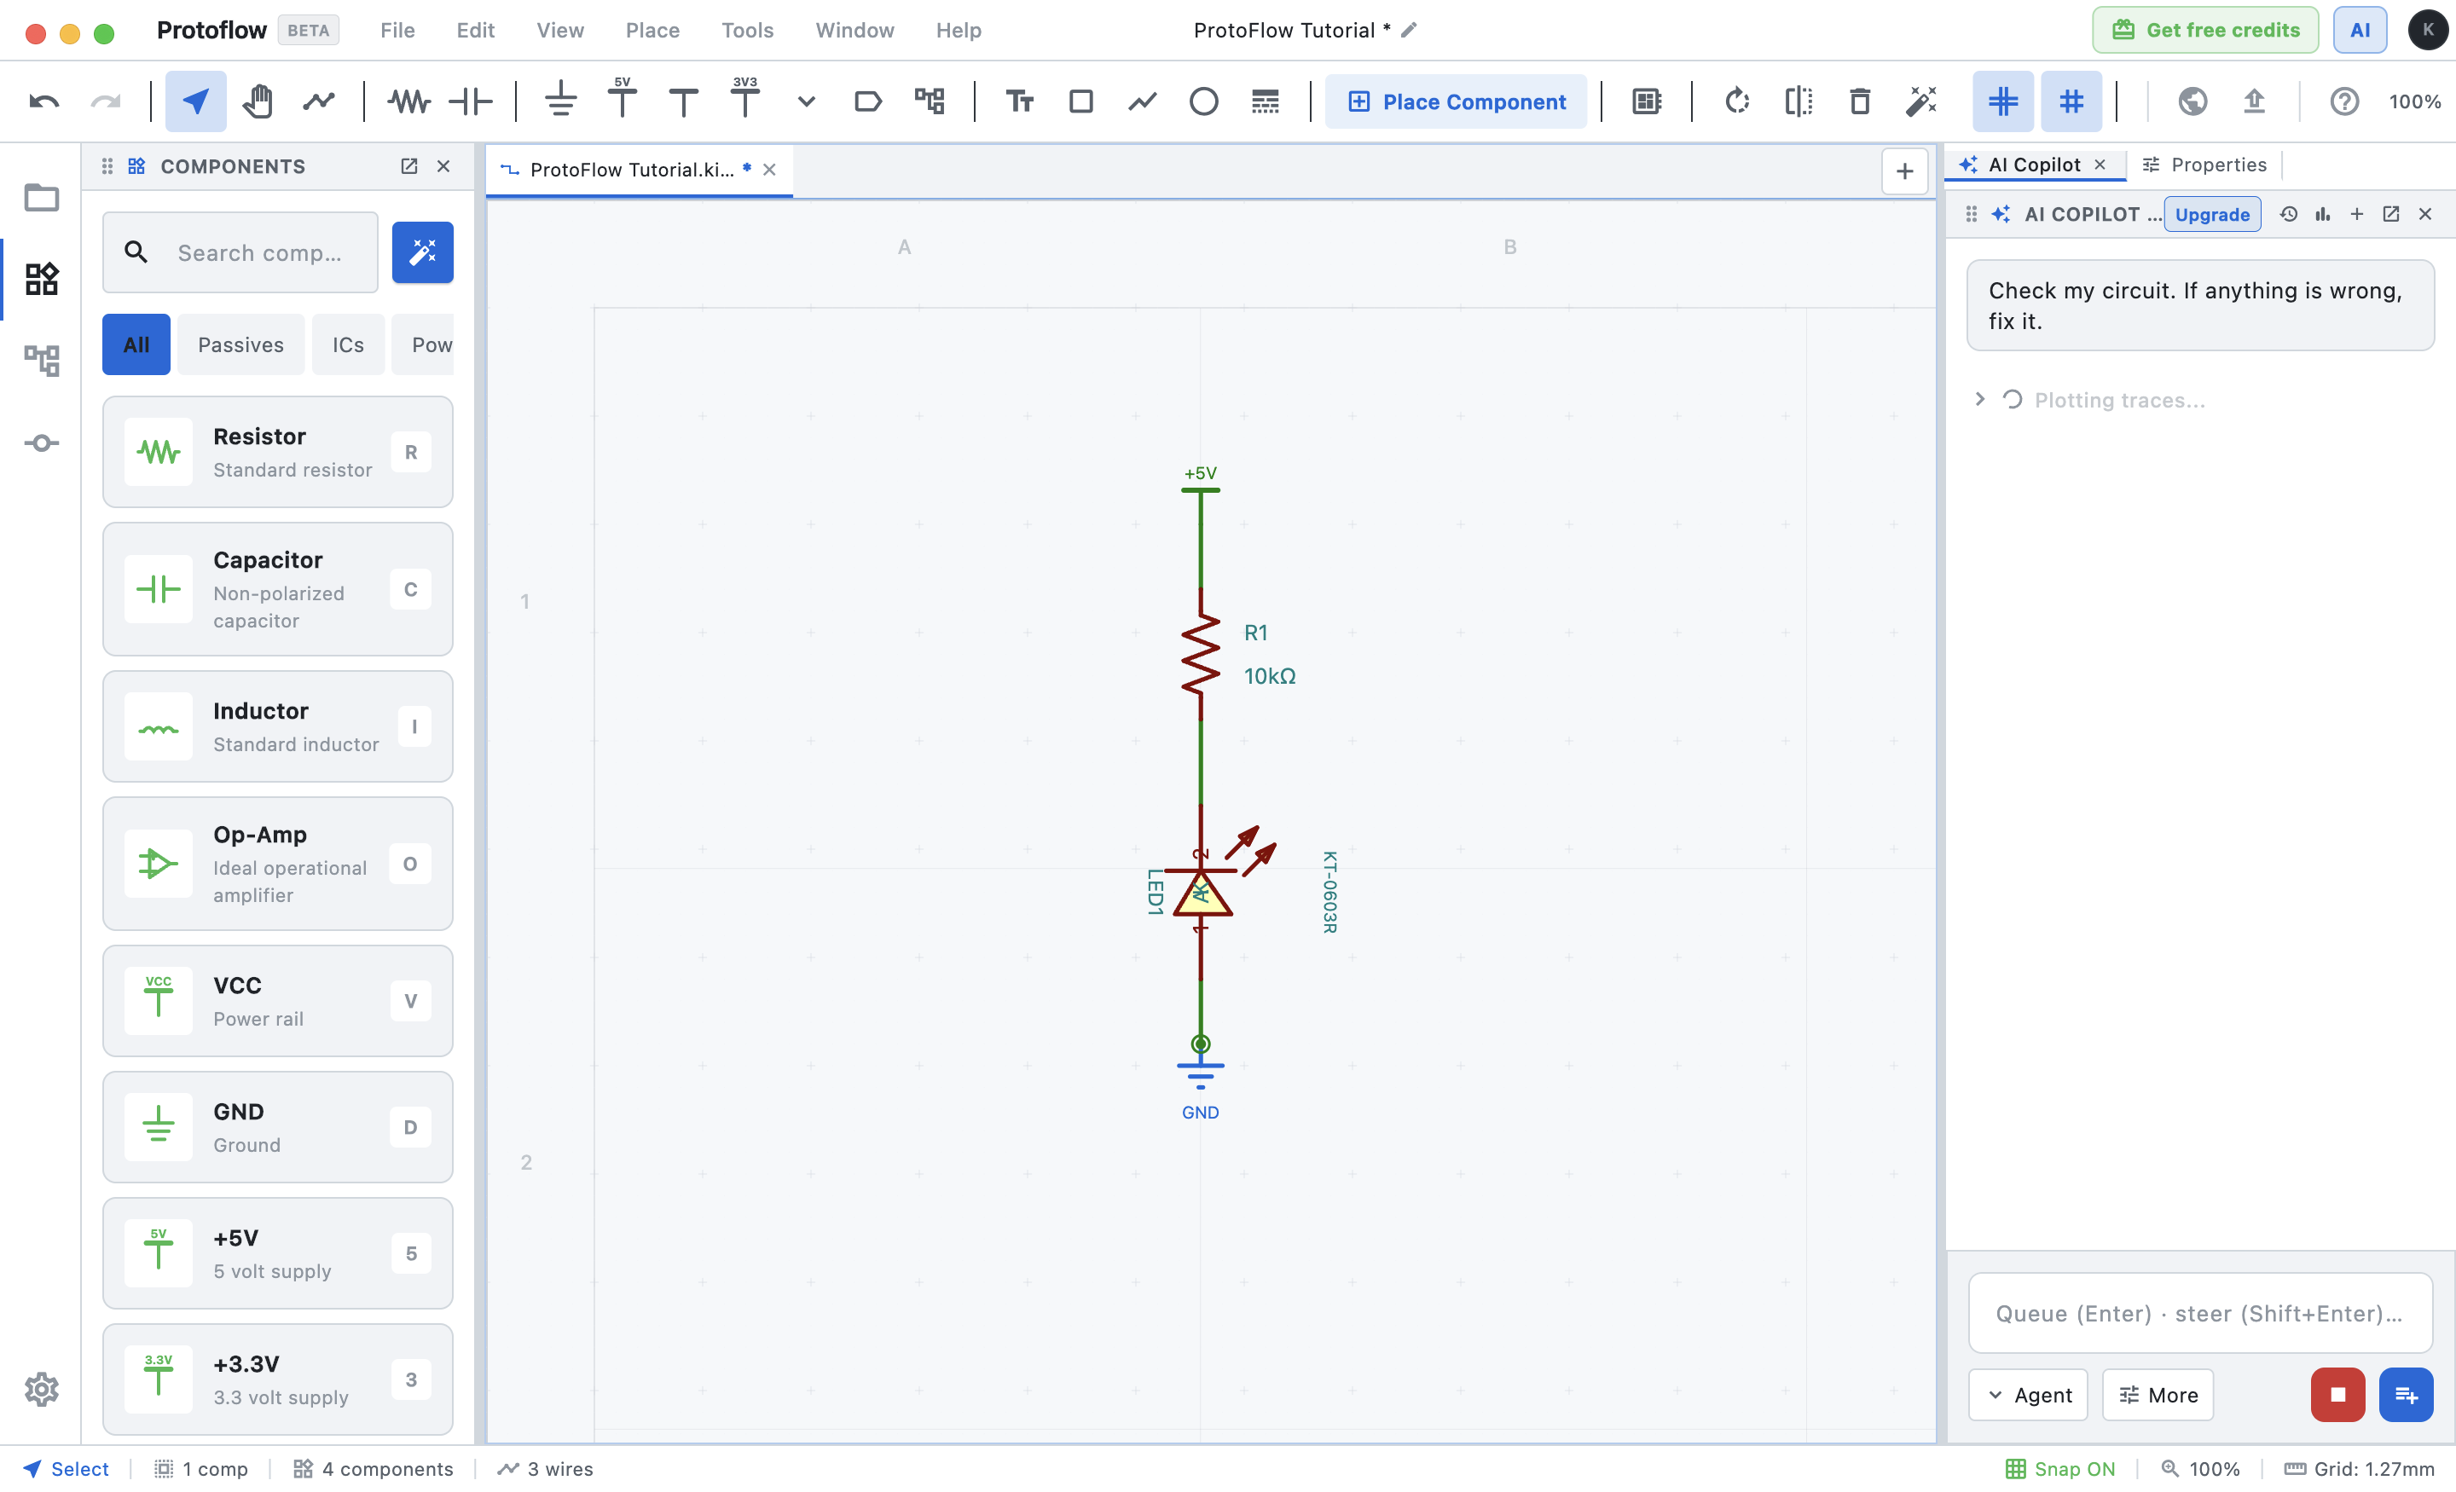Click the table tool icon

coord(1265,101)
